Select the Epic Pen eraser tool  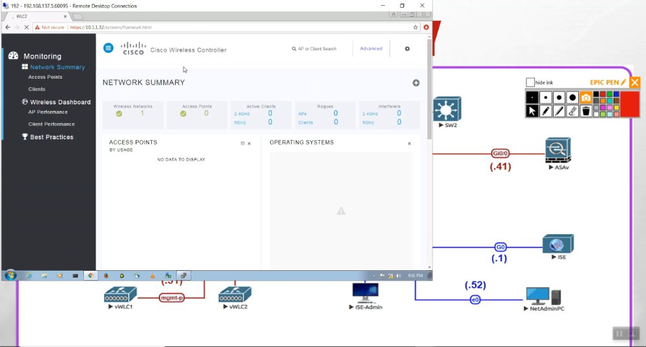pyautogui.click(x=572, y=111)
